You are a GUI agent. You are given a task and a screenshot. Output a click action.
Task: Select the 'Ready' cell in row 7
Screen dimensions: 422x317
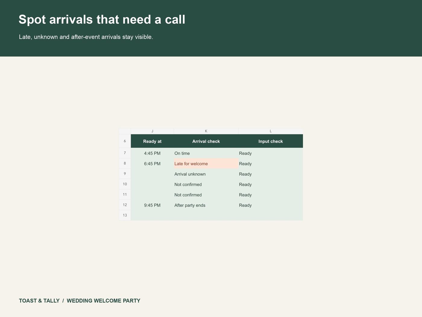(271, 153)
